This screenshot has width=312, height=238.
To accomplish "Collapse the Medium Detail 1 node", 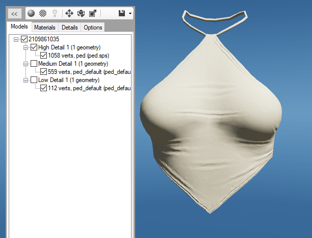I will click(25, 64).
